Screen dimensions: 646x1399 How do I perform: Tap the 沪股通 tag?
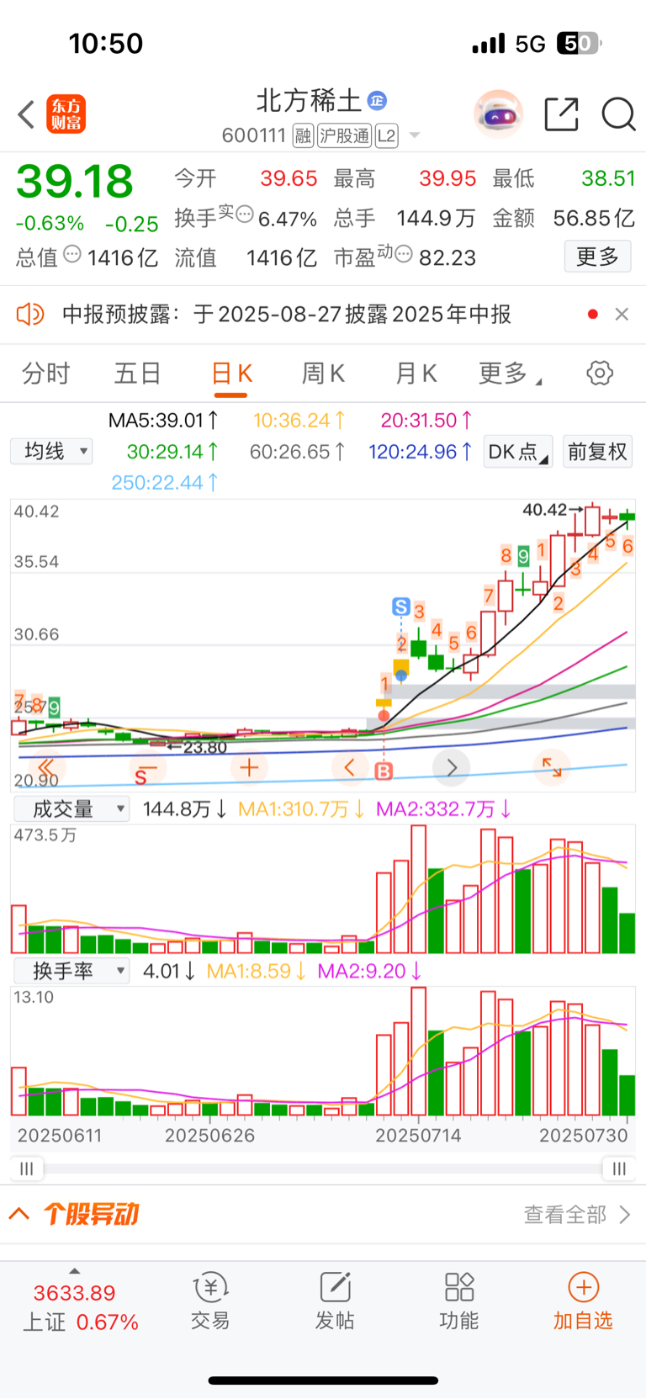pyautogui.click(x=344, y=135)
